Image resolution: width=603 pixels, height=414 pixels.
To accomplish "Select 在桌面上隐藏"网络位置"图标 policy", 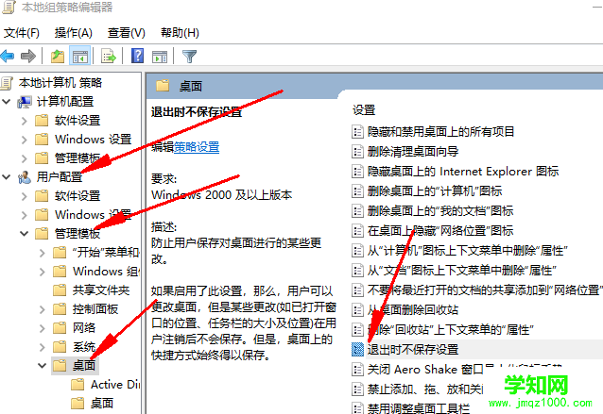I will coord(440,231).
